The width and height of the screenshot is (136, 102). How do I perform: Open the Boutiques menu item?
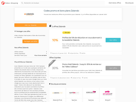(129, 3)
